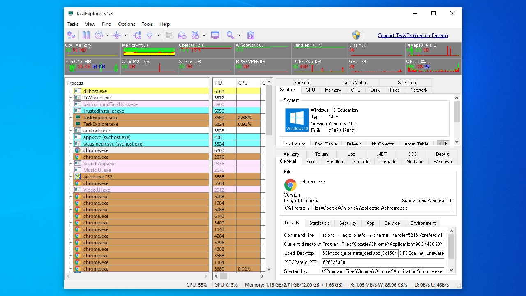This screenshot has width=526, height=296.
Task: Click right arrow scrolling statistics tabs
Action: coord(446,143)
